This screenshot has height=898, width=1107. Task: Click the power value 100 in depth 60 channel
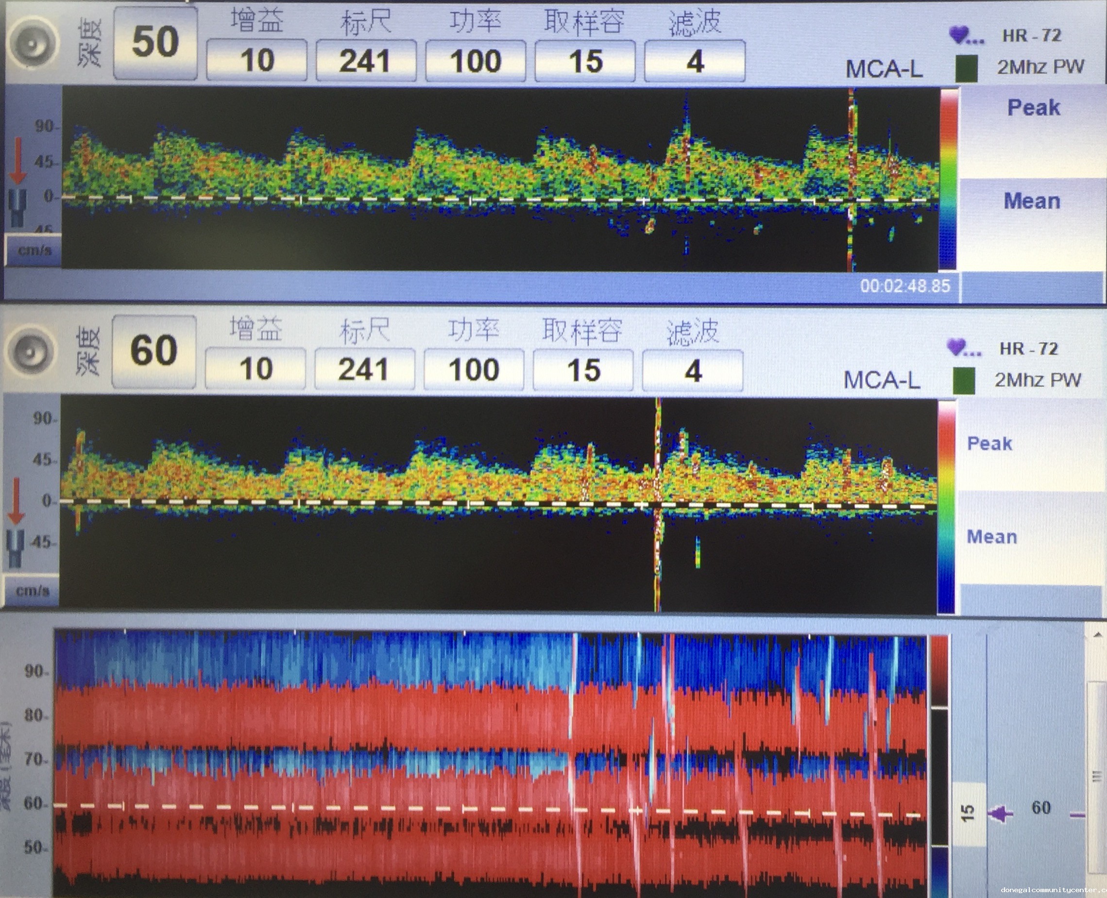(x=474, y=370)
